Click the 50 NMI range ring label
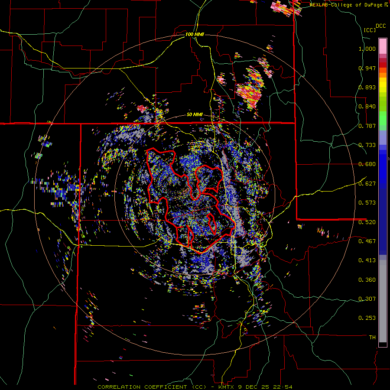Screen dimensions: 390x390 (x=195, y=115)
